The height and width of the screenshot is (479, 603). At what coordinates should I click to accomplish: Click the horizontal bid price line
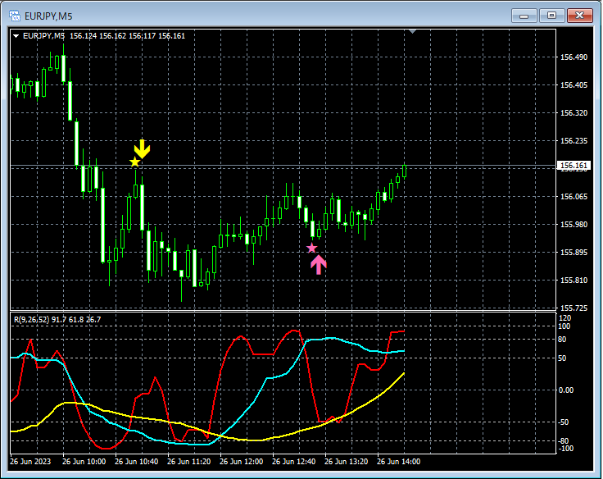point(270,166)
